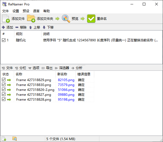
Task: Click green arrow of Frame 427318827.png row
Action: (x=9, y=95)
